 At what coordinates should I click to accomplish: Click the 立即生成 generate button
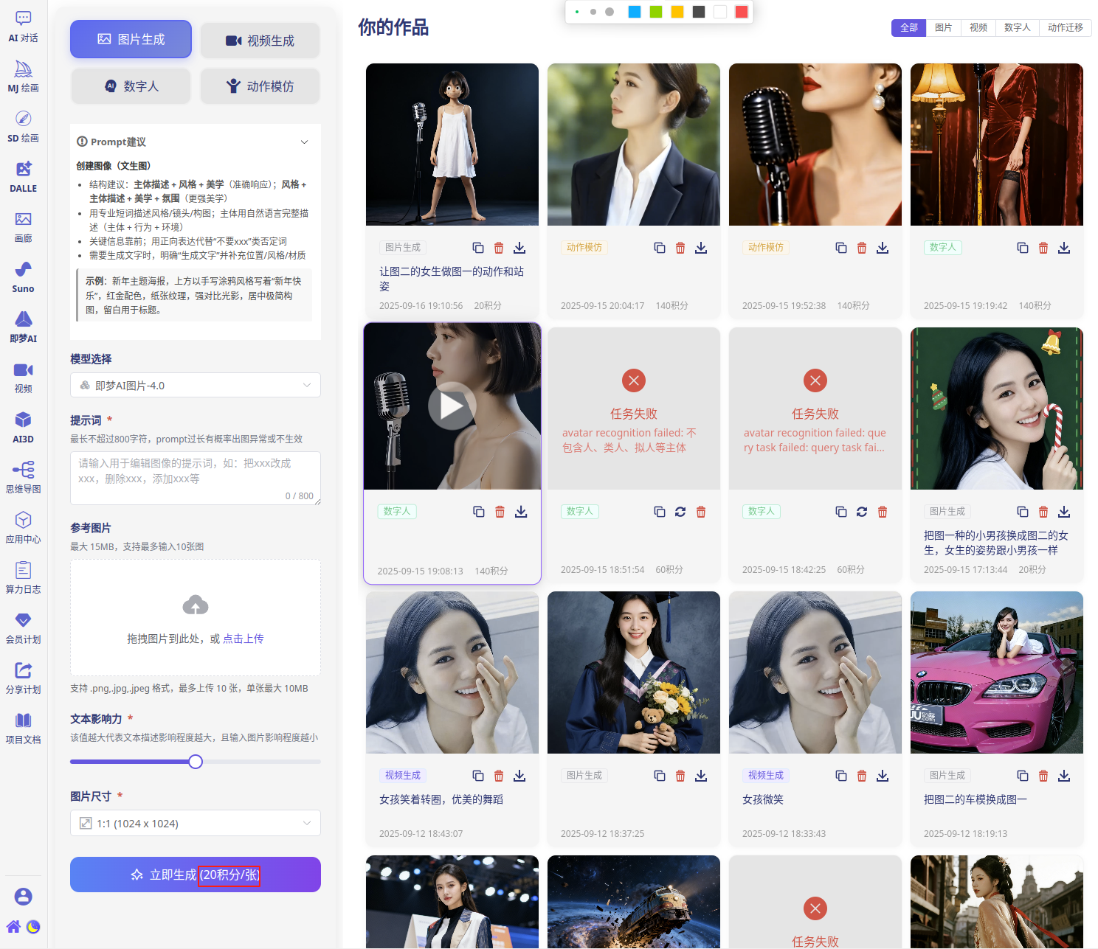(x=196, y=875)
